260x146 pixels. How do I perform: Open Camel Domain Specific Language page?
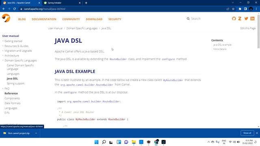20,67
